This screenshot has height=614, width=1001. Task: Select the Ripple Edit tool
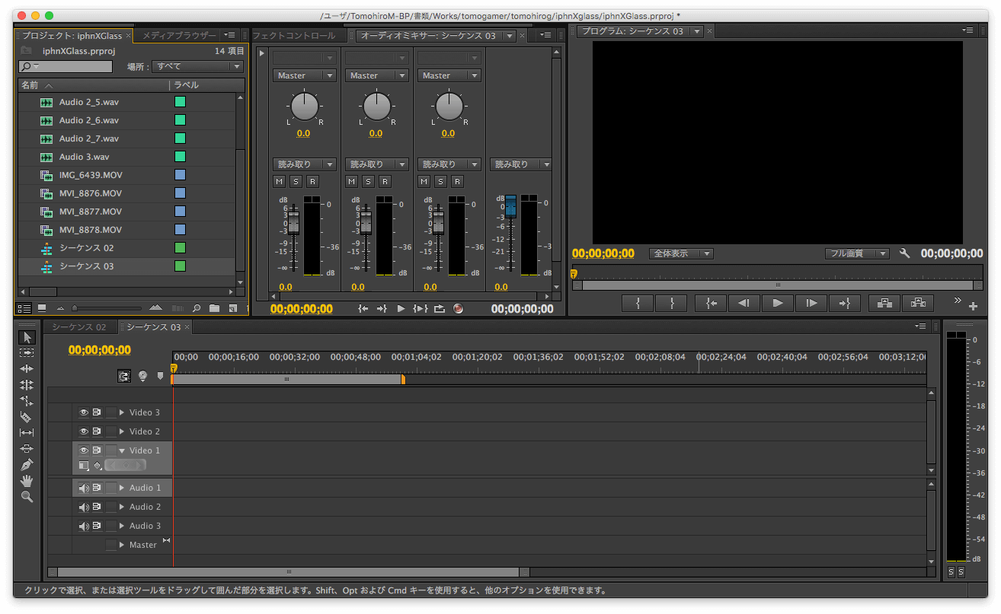(27, 369)
